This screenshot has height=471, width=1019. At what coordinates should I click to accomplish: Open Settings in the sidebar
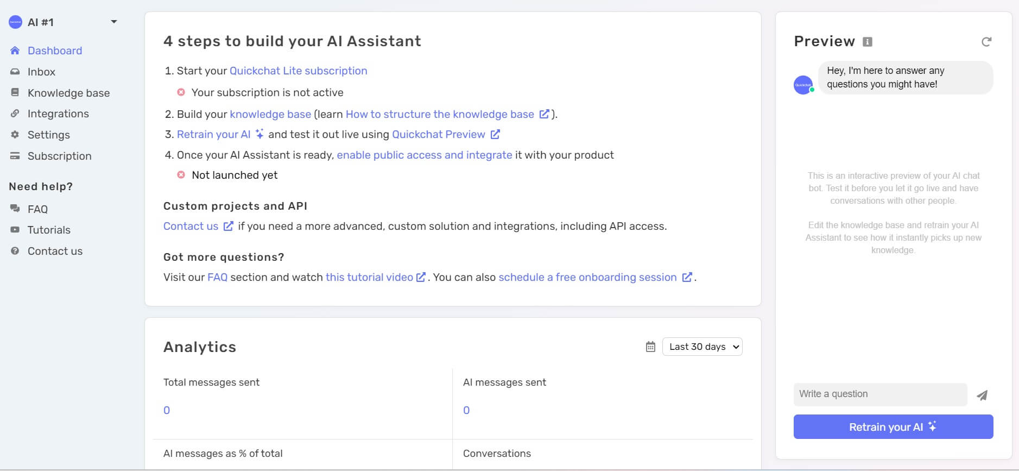(49, 135)
